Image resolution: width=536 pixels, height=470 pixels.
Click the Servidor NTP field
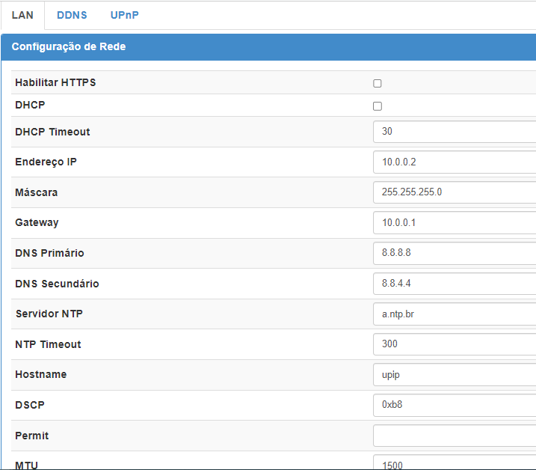tap(454, 314)
